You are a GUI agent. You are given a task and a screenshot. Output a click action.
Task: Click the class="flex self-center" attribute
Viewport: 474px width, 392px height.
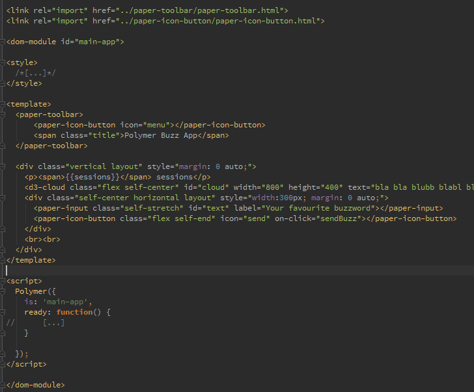(124, 187)
